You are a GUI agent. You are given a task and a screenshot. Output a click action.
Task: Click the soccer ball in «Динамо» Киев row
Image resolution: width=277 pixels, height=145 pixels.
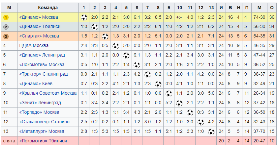point(158,84)
